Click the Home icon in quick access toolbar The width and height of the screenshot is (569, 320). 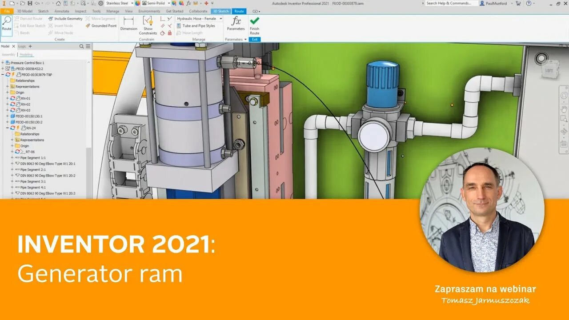click(58, 3)
